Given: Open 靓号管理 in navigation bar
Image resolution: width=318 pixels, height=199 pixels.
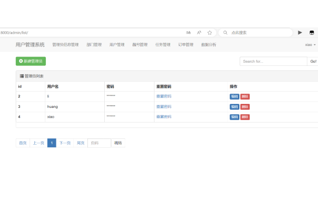Looking at the screenshot, I should pos(140,45).
